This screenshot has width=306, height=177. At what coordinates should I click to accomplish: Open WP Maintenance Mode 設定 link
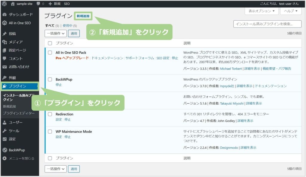point(59,137)
